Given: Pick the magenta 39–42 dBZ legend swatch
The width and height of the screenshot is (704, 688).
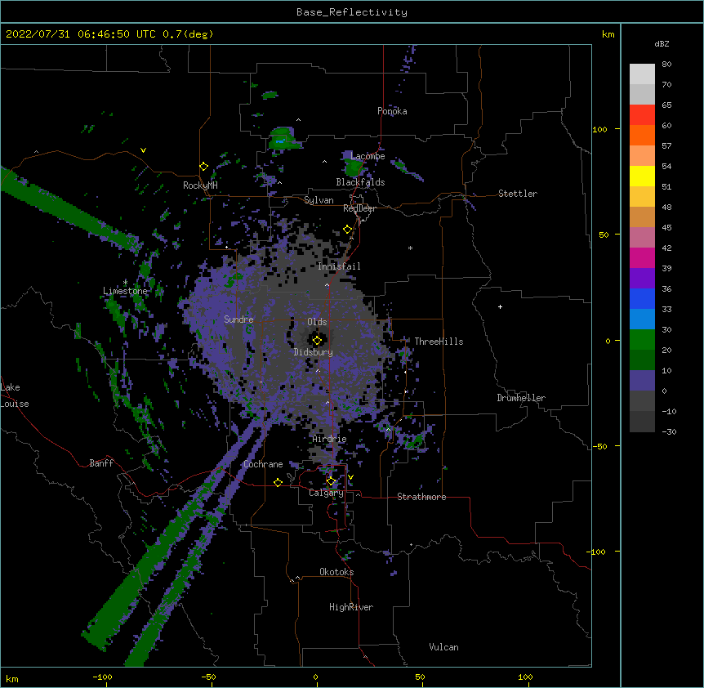Looking at the screenshot, I should 642,257.
